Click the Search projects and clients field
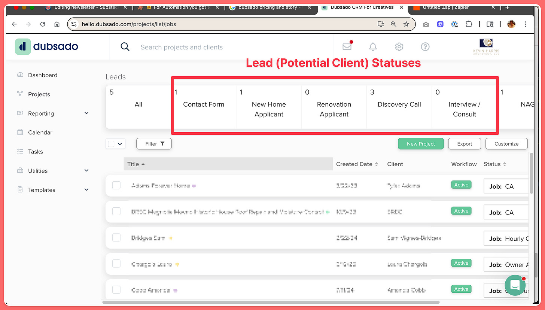545x310 pixels. pos(182,47)
